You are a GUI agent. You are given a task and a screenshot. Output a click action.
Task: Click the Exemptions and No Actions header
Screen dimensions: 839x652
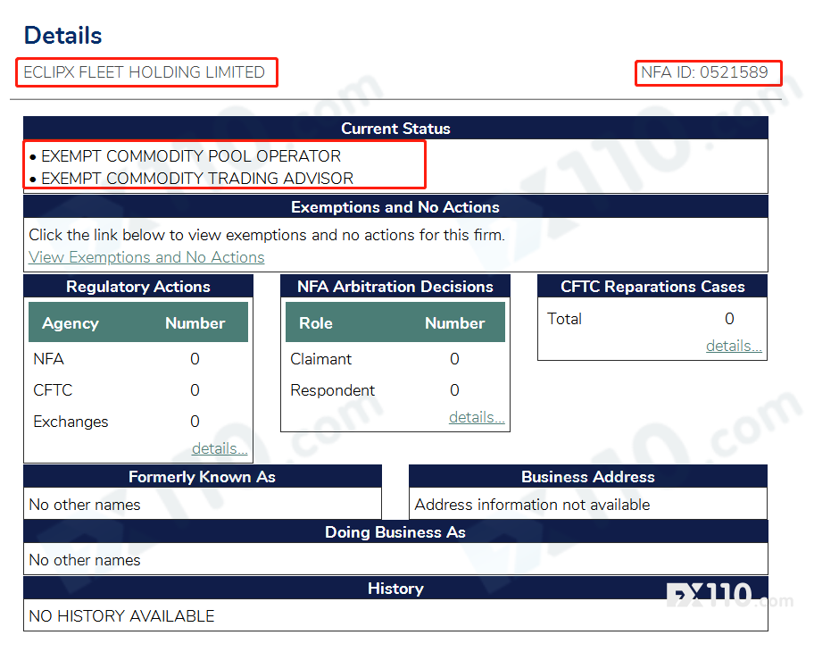(395, 207)
